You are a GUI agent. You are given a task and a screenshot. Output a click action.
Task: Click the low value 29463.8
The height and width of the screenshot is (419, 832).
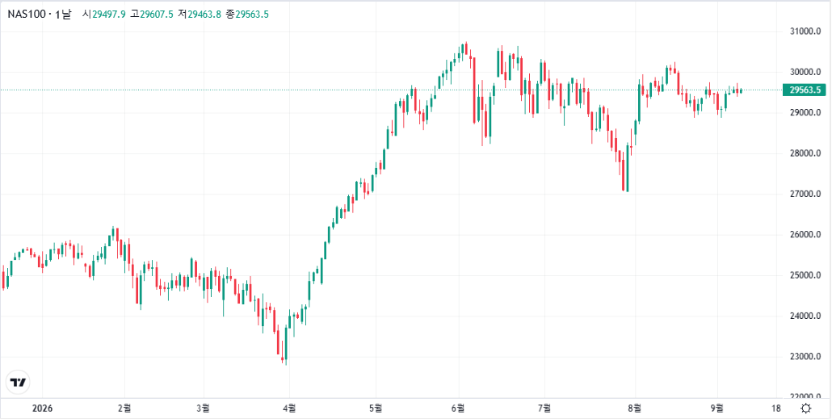pyautogui.click(x=204, y=15)
